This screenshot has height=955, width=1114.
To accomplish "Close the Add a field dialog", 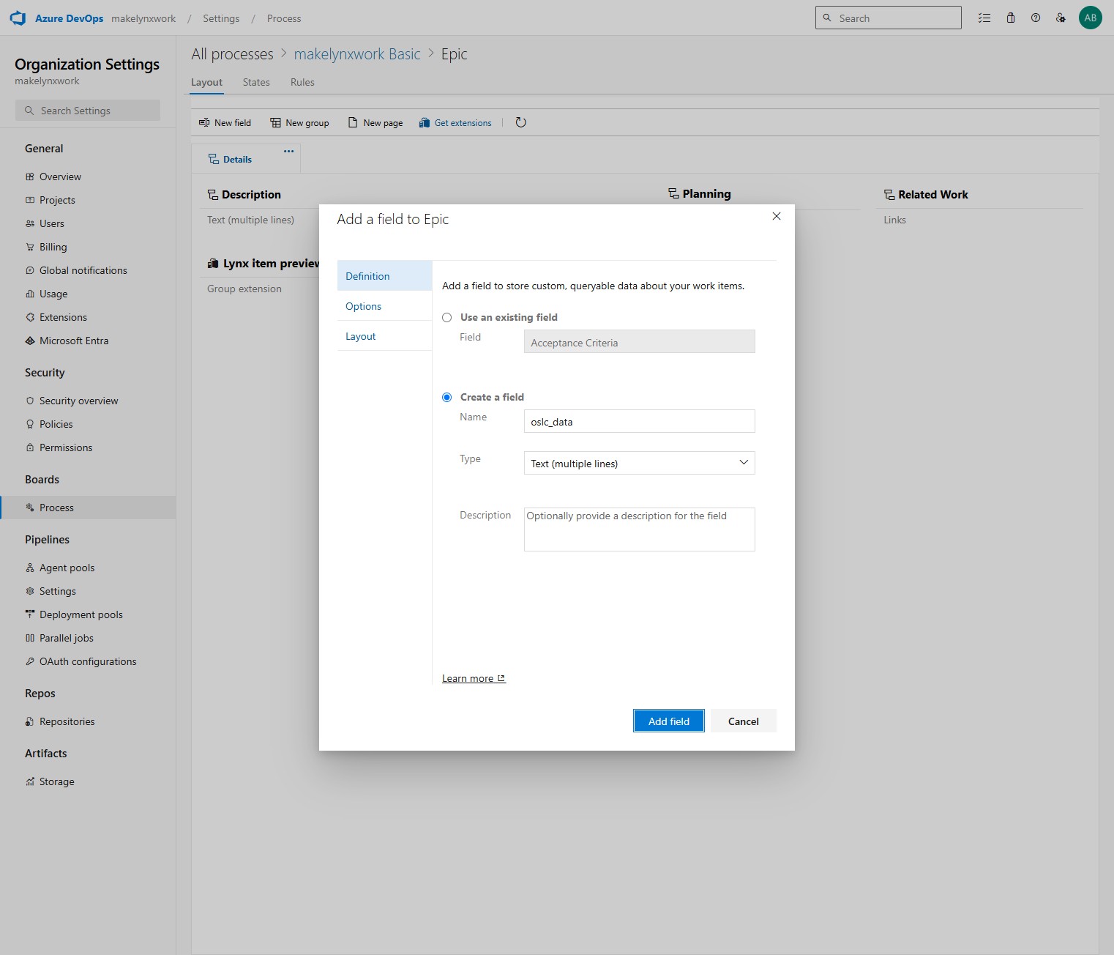I will click(777, 216).
